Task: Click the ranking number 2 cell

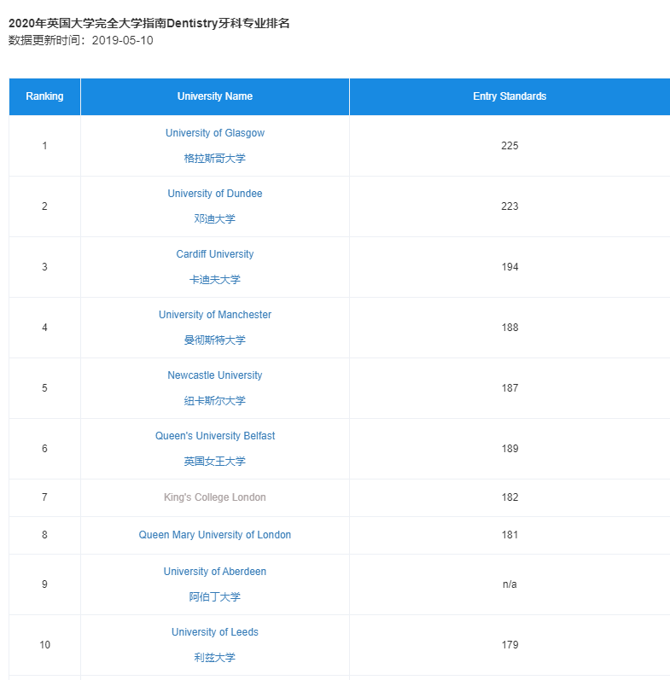Action: (44, 206)
